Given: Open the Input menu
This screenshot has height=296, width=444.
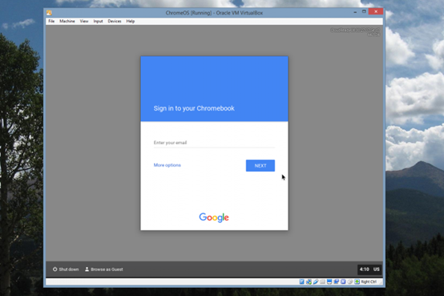Looking at the screenshot, I should [x=98, y=22].
